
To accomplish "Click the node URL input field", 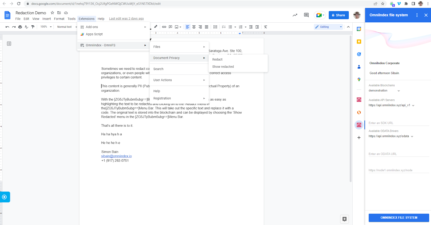I will pyautogui.click(x=399, y=170).
